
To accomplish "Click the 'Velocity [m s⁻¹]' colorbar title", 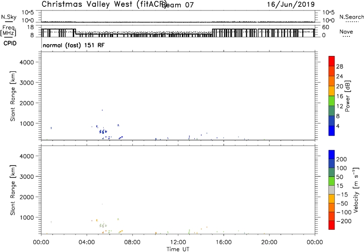I will click(x=356, y=190).
